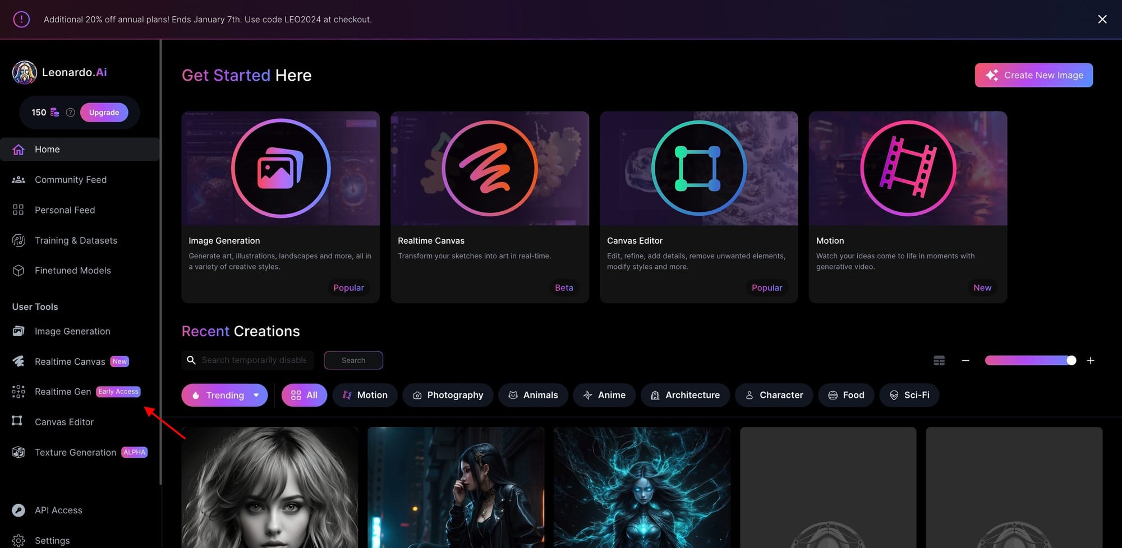
Task: Open the Leonardo.Ai profile avatar
Action: click(25, 72)
